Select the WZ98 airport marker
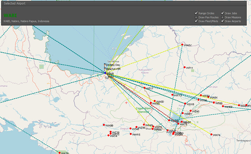The height and width of the screenshot is (154, 251). [136, 127]
